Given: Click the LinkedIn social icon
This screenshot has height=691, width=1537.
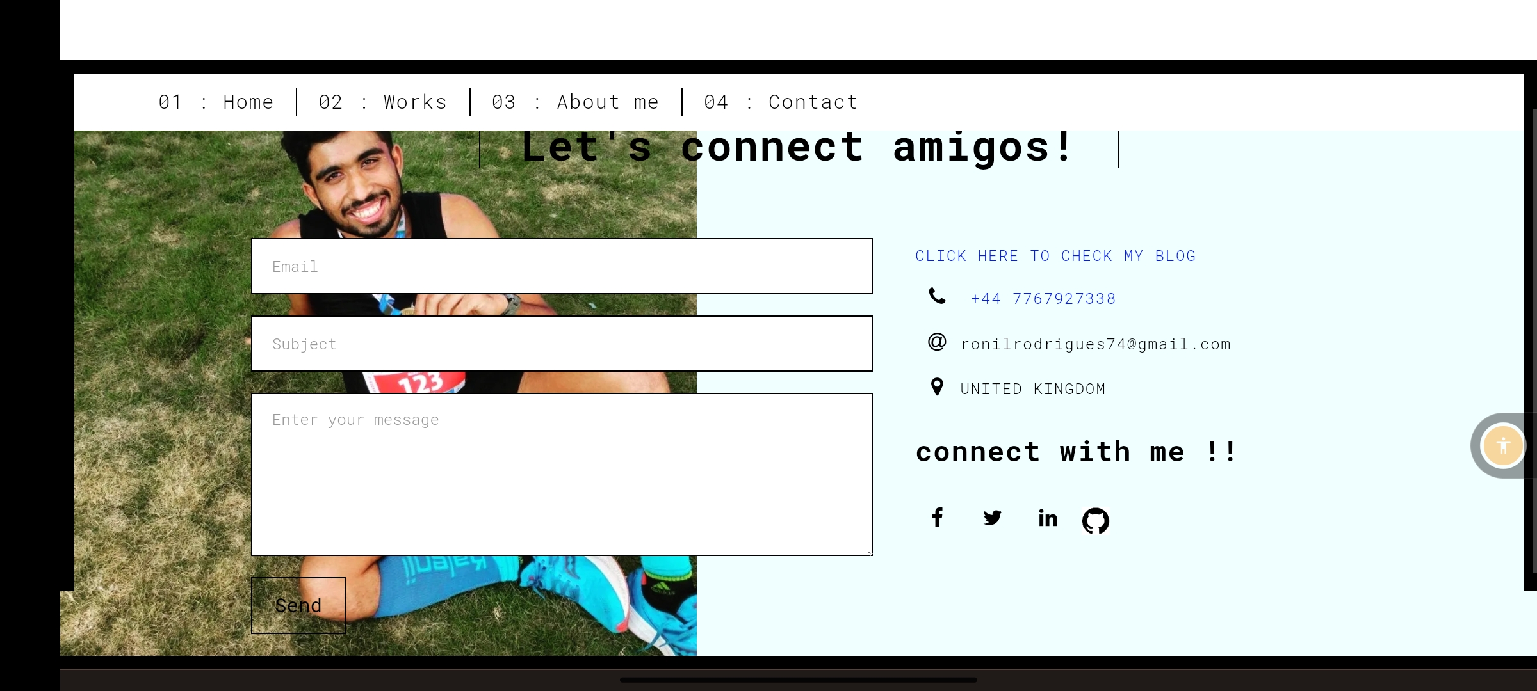Looking at the screenshot, I should tap(1047, 518).
